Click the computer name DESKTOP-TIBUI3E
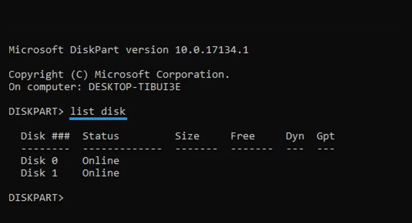The image size is (412, 223). pyautogui.click(x=134, y=87)
